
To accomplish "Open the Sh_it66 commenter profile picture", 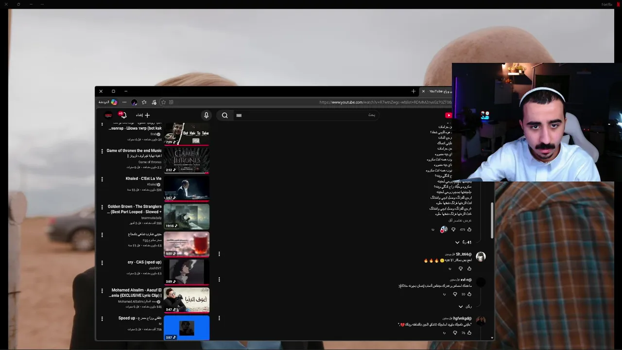I will tap(481, 257).
